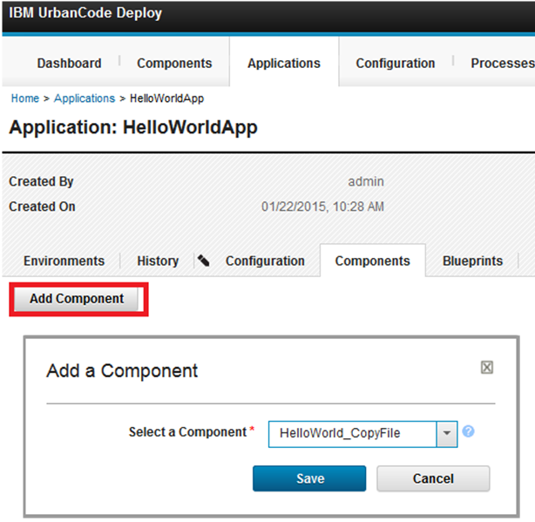Image resolution: width=535 pixels, height=522 pixels.
Task: Save the selected component
Action: coord(309,478)
